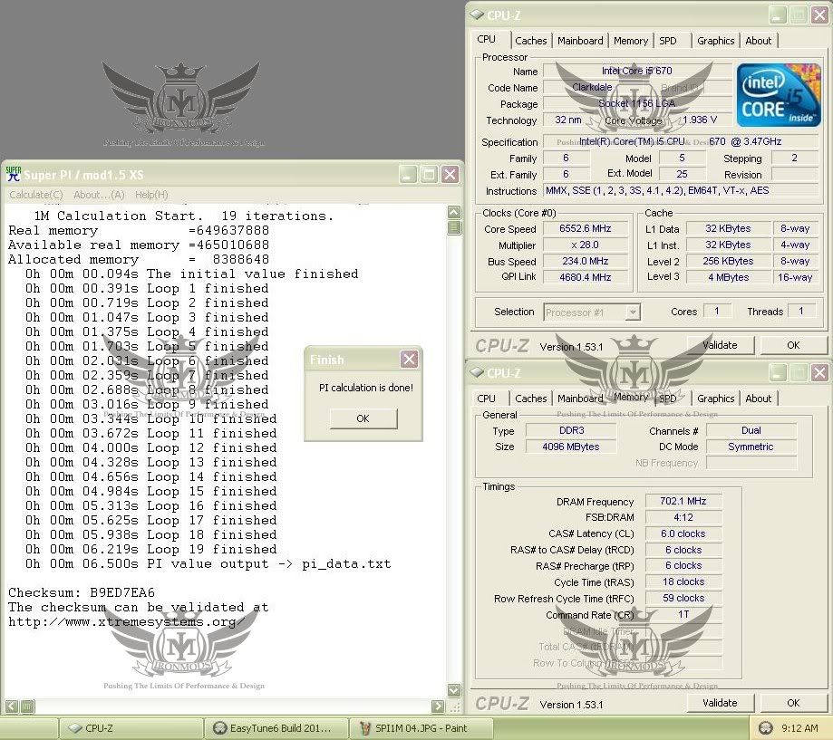This screenshot has width=833, height=740.
Task: Click OK in the Finish dialog
Action: (363, 418)
